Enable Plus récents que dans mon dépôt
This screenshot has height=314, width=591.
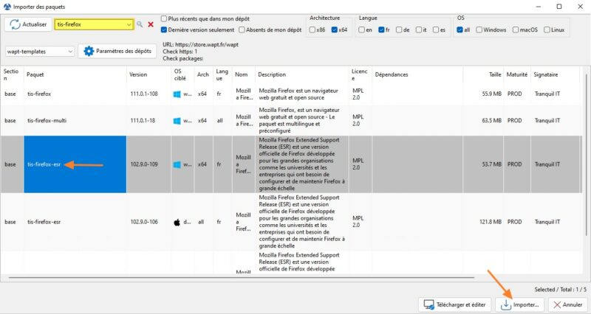click(164, 18)
